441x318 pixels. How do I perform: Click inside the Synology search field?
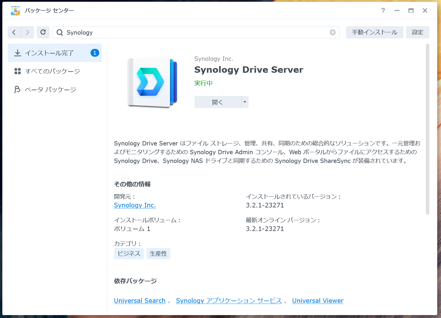pos(175,32)
